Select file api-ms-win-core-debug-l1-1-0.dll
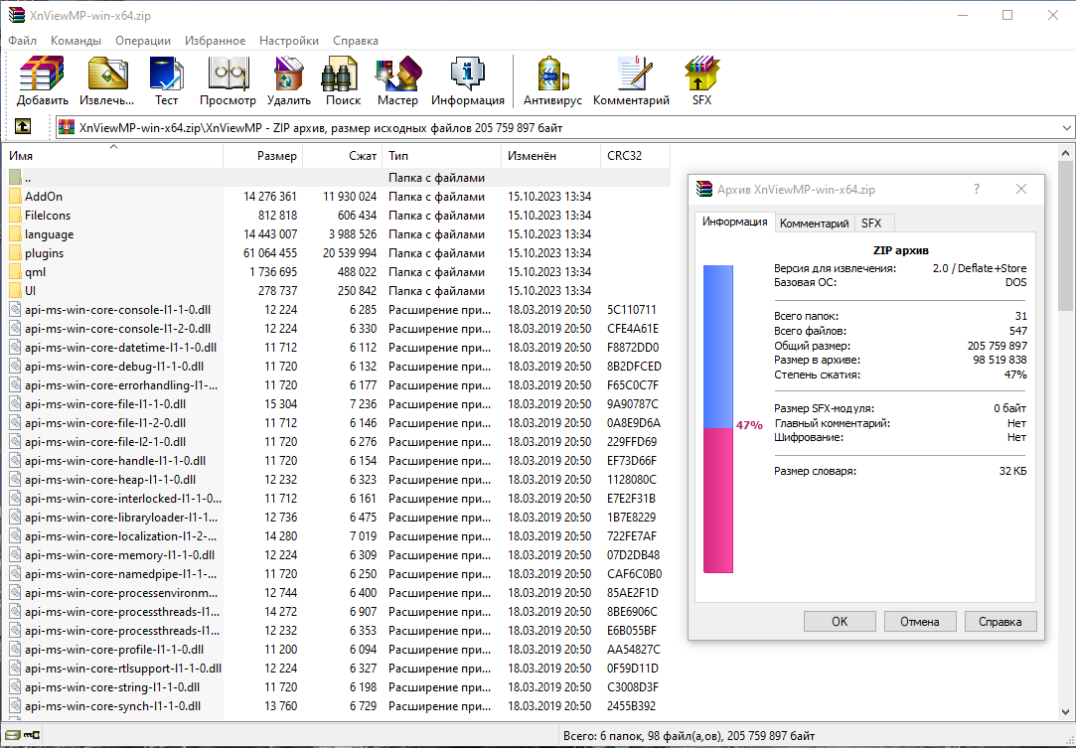 coord(114,367)
